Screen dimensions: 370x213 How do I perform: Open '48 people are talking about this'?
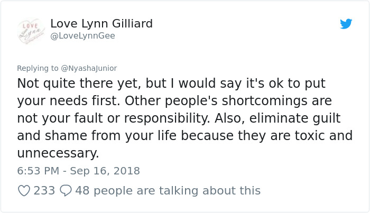coord(168,191)
